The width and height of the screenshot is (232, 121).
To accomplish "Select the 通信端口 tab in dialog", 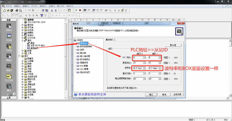I will (109, 39).
